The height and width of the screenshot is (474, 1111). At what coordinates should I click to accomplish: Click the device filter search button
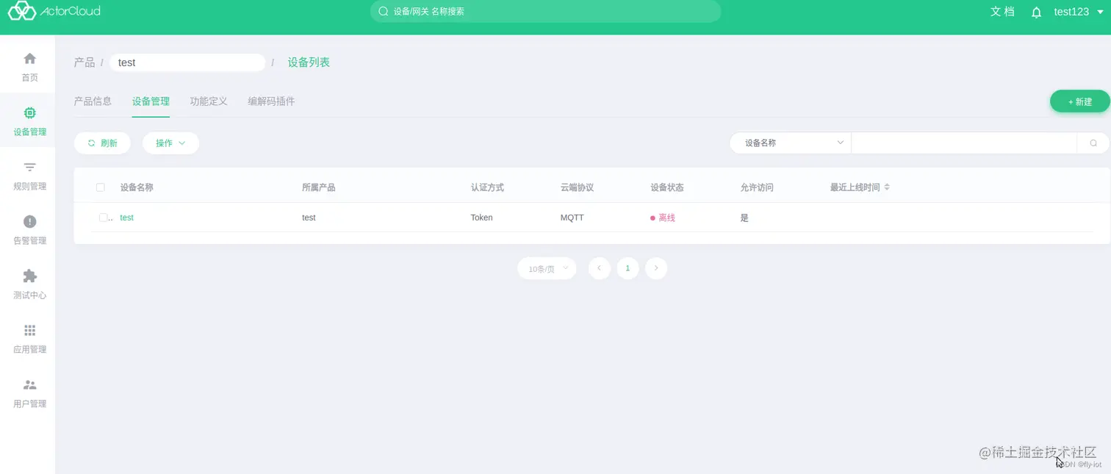pyautogui.click(x=1093, y=143)
